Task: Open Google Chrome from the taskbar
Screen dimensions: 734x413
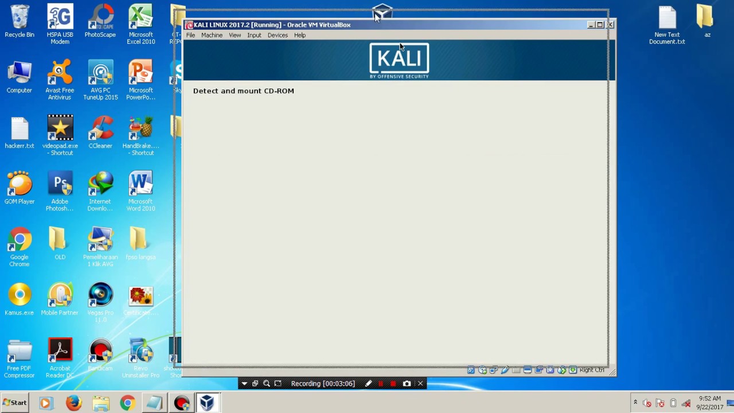Action: tap(127, 403)
